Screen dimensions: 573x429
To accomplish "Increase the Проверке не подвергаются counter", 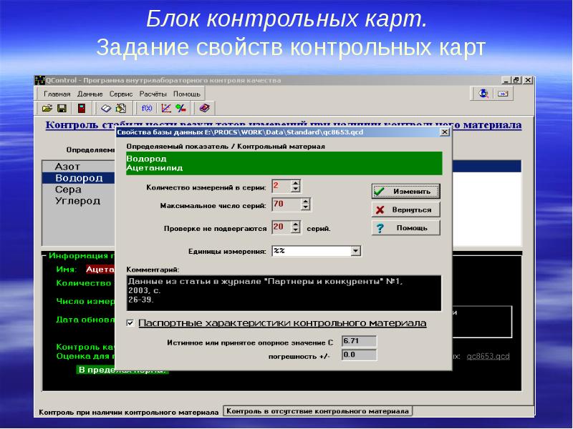I will click(x=295, y=222).
